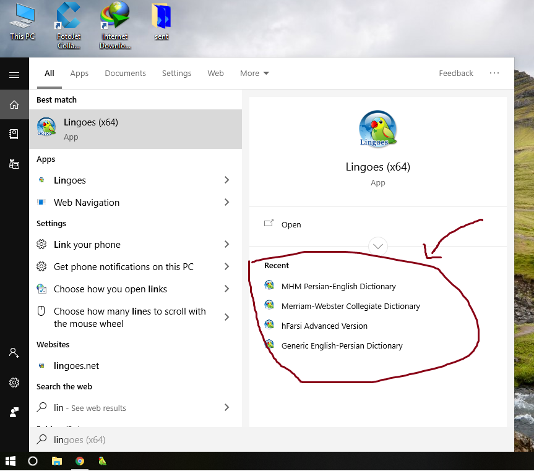Expand the Link your phone arrow

click(227, 244)
